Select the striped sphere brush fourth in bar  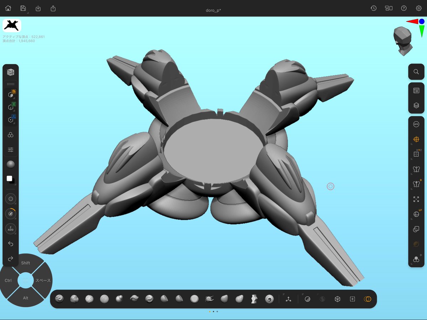tap(104, 299)
